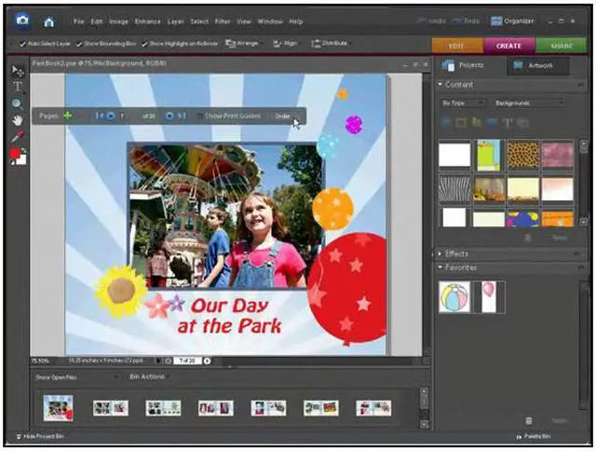This screenshot has height=451, width=596.
Task: Open the Show Open Files dropdown
Action: coord(76,377)
